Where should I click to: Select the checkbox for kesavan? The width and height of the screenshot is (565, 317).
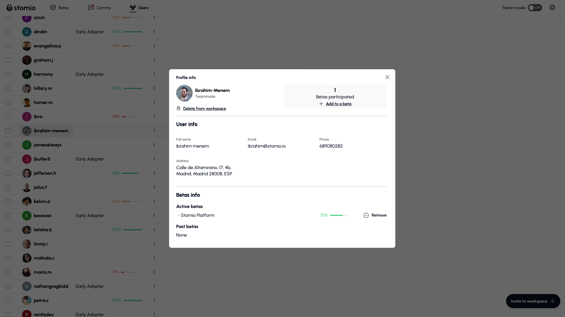[x=8, y=216]
